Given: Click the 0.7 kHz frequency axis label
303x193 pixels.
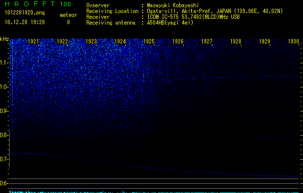Looking at the screenshot, I should (x=4, y=159).
